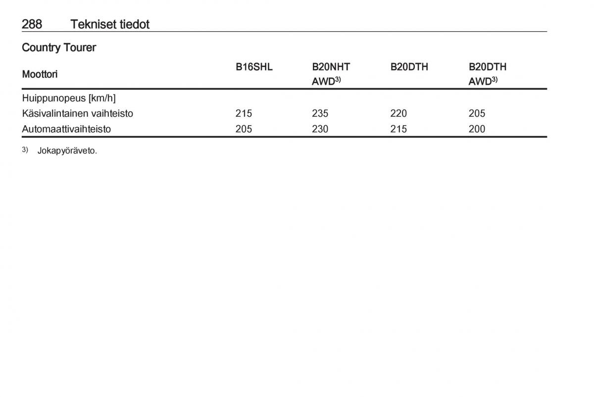Click the Automaattivaihteisto row label
Viewport: 594px width, 397px height.
(x=66, y=129)
